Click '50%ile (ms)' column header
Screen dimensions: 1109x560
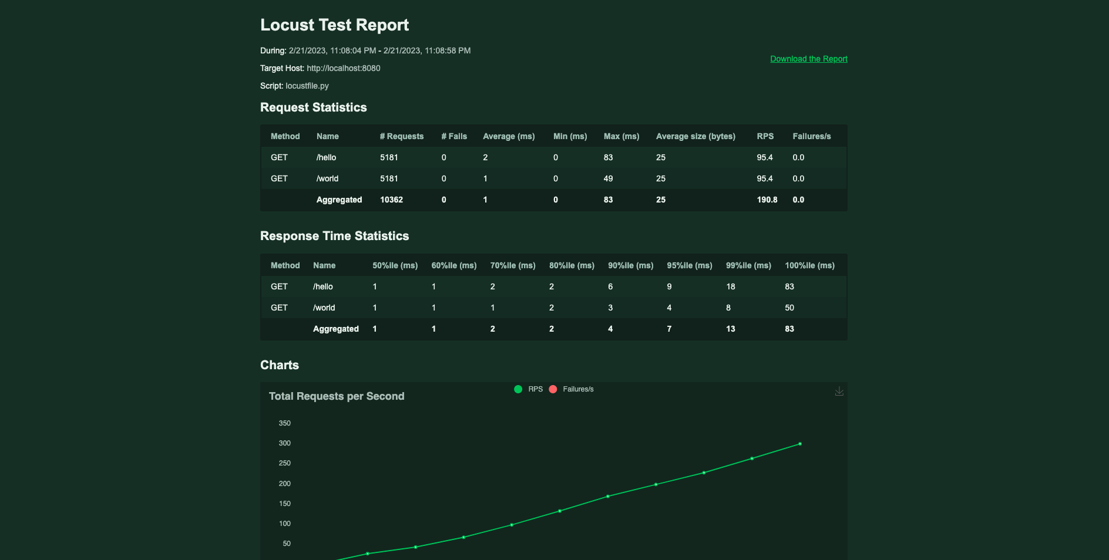[395, 265]
